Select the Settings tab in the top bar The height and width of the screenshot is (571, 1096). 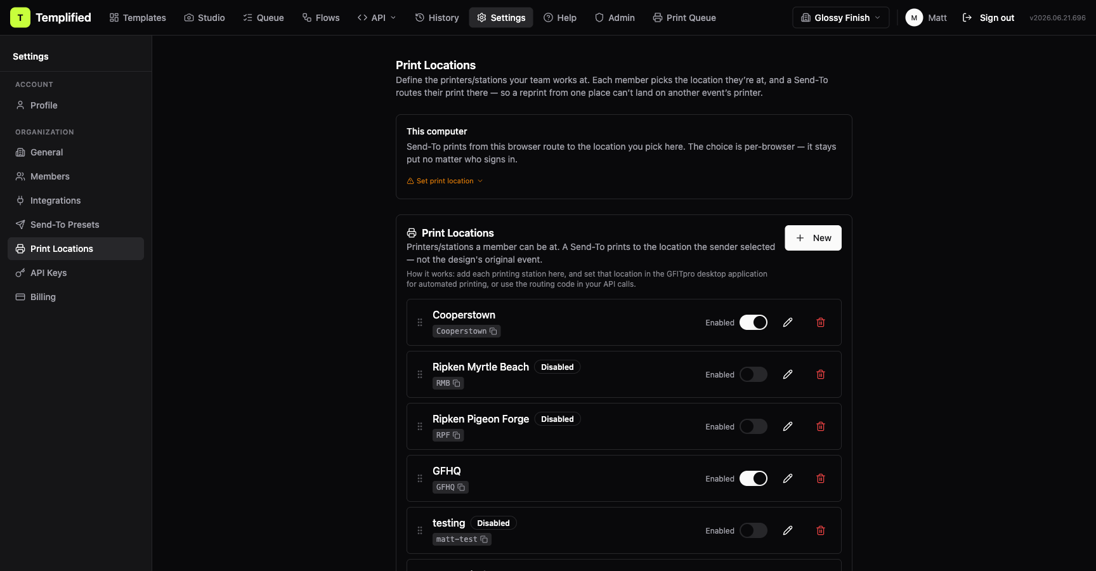pos(501,18)
